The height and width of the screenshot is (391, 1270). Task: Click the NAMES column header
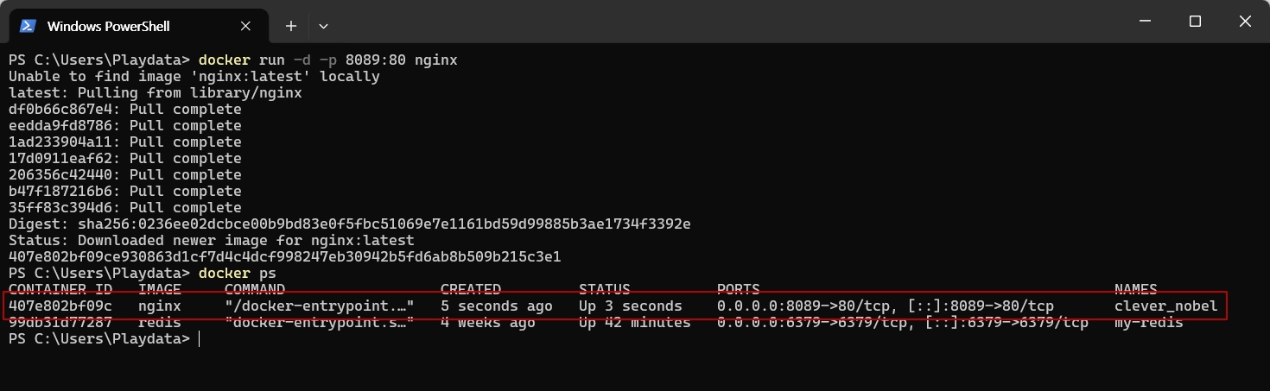coord(1136,290)
